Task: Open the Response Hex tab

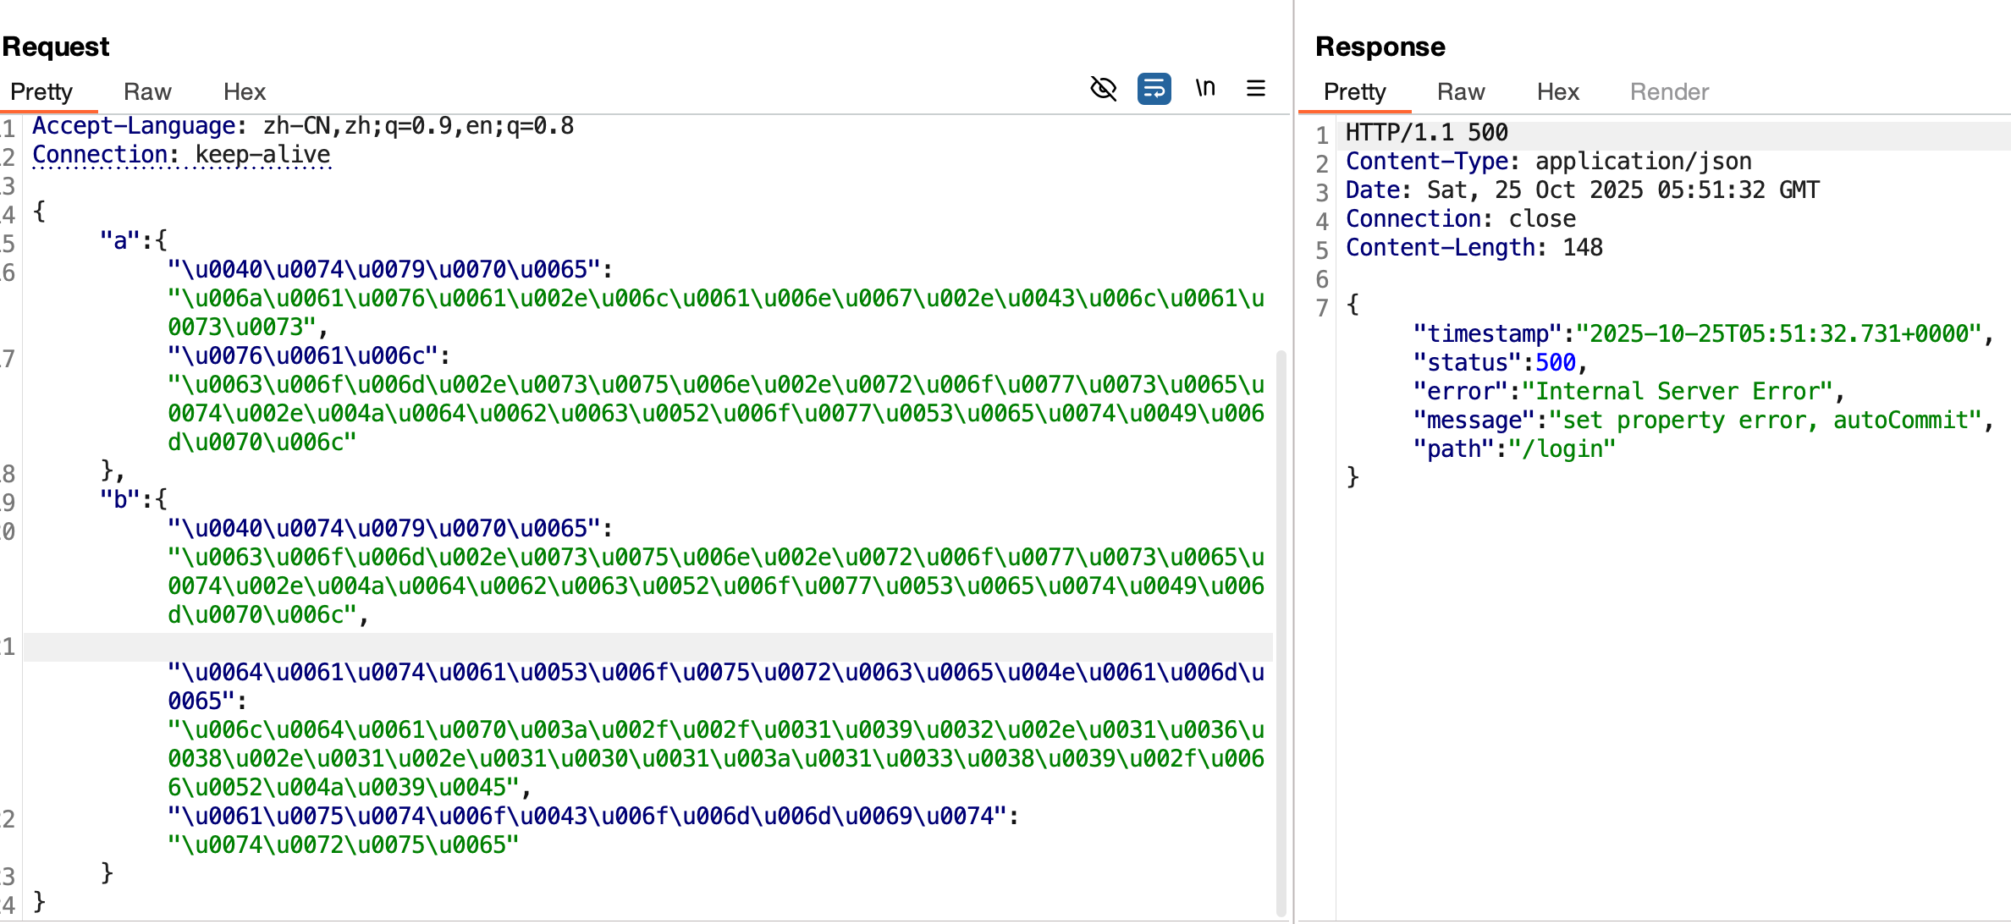Action: 1557,91
